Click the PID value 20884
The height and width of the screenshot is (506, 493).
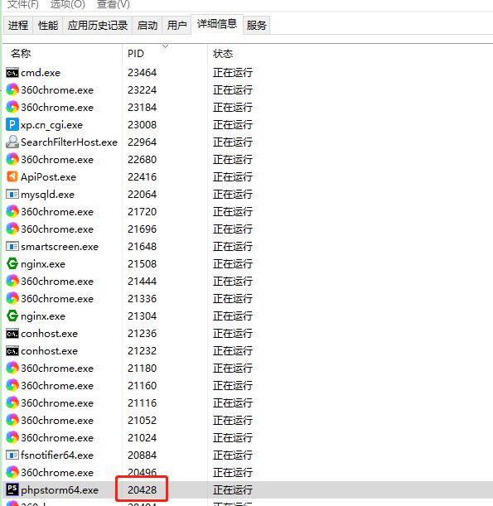(142, 455)
